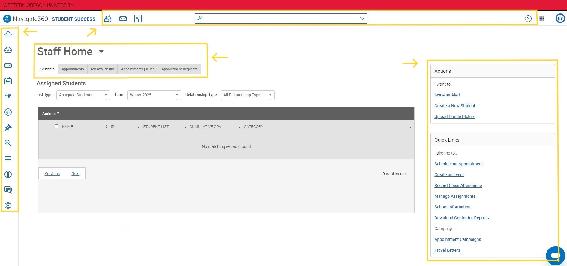The height and width of the screenshot is (266, 567).
Task: Open the envelope Conversations icon in left sidebar
Action: point(8,65)
